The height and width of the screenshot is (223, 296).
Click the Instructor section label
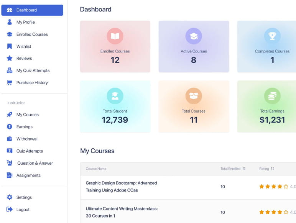click(x=16, y=103)
